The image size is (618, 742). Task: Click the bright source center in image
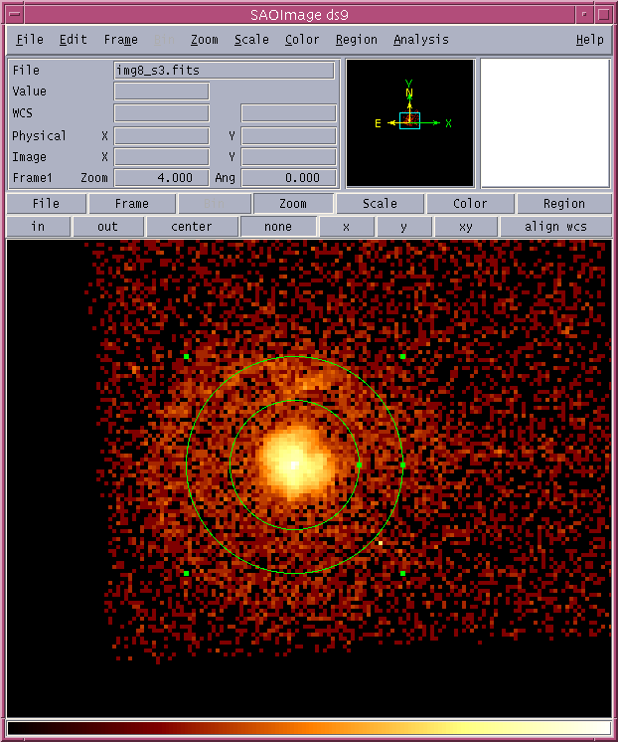294,465
